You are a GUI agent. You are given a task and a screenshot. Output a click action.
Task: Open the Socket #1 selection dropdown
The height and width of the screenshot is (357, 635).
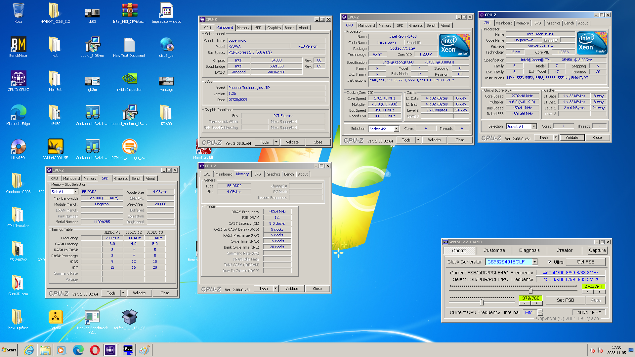coord(534,126)
